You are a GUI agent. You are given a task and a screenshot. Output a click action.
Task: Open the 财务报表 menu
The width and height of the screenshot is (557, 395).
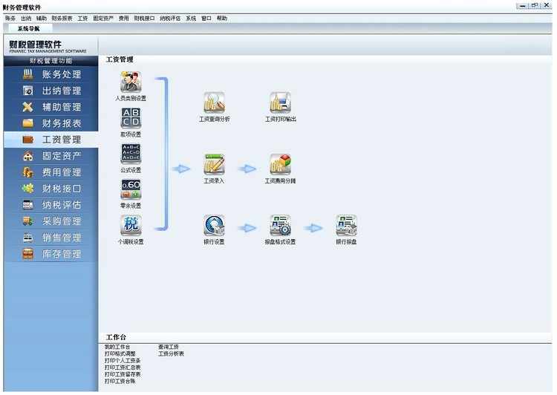click(62, 18)
